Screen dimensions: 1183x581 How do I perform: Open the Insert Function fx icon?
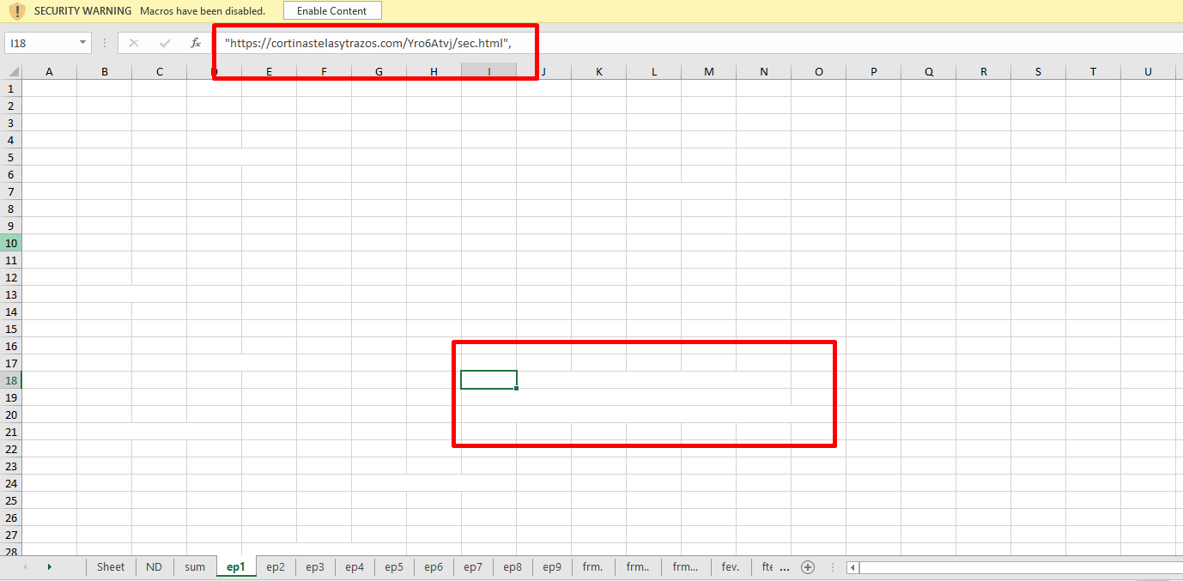196,43
